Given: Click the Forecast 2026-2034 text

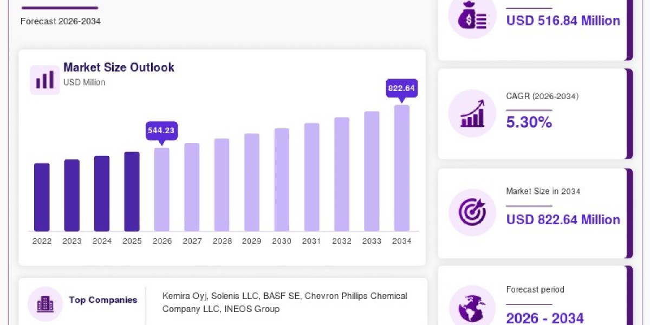Looking at the screenshot, I should 61,21.
